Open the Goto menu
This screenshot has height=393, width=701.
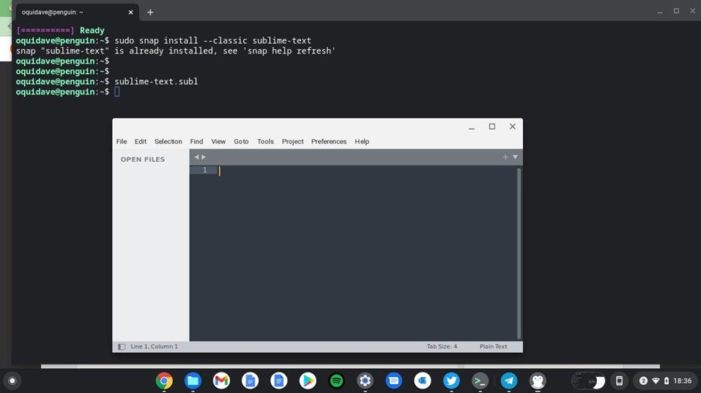(x=241, y=141)
